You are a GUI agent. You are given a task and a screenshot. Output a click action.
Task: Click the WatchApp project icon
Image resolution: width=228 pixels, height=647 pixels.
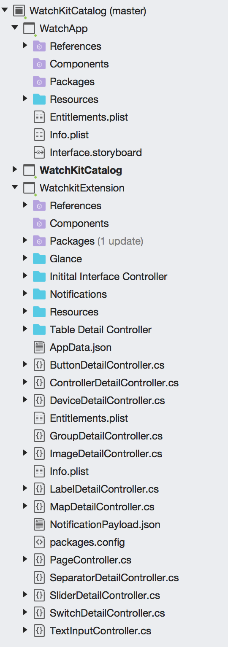click(29, 29)
